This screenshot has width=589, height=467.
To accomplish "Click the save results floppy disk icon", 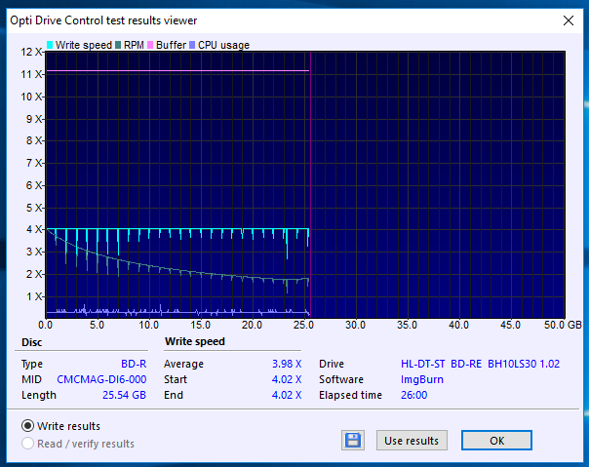I will (353, 440).
